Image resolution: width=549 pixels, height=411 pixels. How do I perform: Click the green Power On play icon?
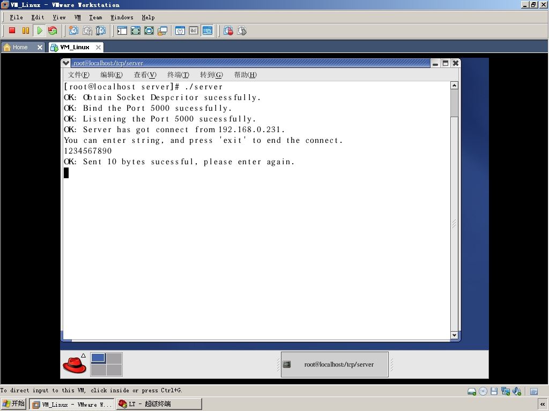[x=39, y=31]
